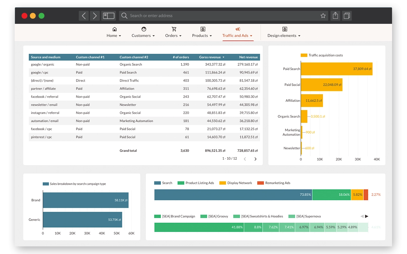Go to next page of table
The image size is (407, 254).
click(x=255, y=159)
